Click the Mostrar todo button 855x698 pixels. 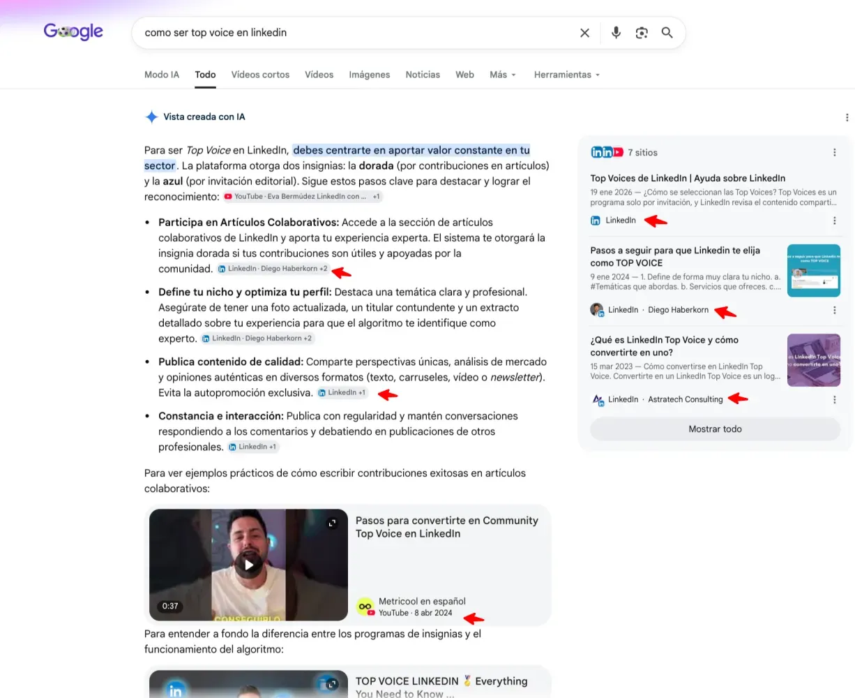click(x=715, y=429)
